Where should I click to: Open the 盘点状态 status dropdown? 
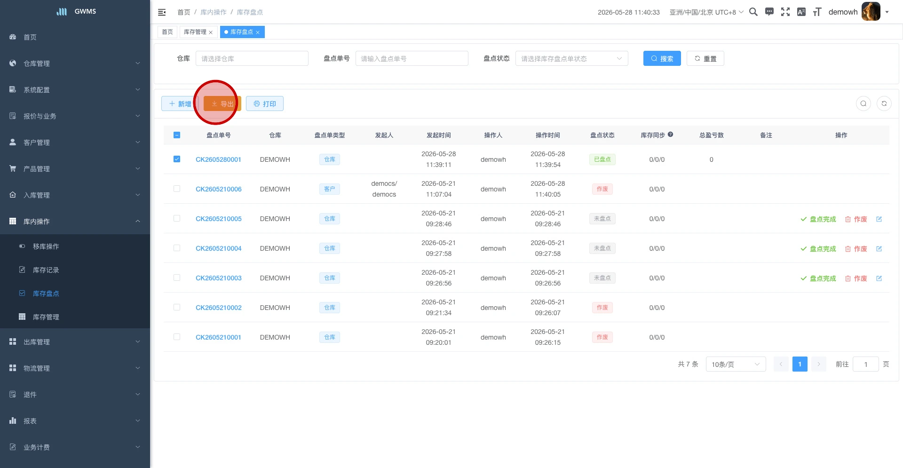571,58
